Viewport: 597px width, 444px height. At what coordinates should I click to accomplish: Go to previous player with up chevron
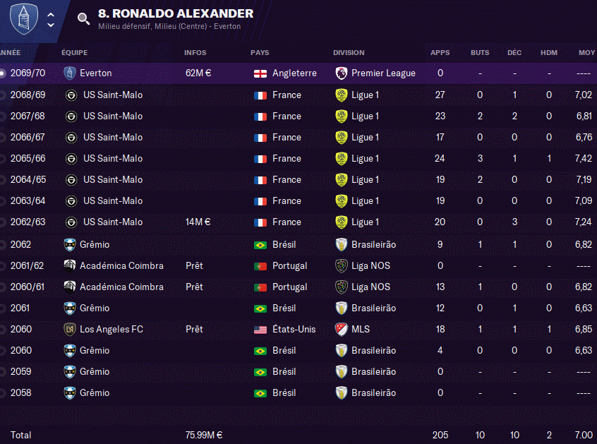click(x=51, y=14)
